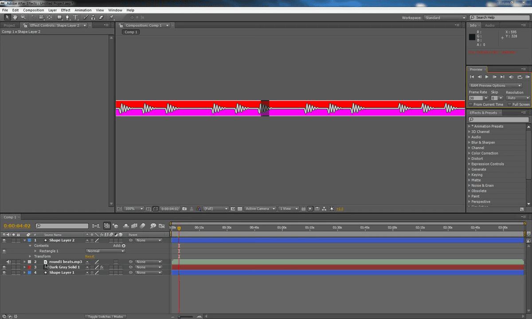Select the Eraser tool
Image resolution: width=532 pixels, height=319 pixels.
click(101, 17)
